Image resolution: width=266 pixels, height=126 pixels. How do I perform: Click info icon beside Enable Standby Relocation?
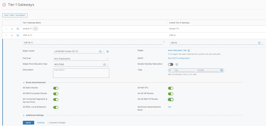click(177, 64)
